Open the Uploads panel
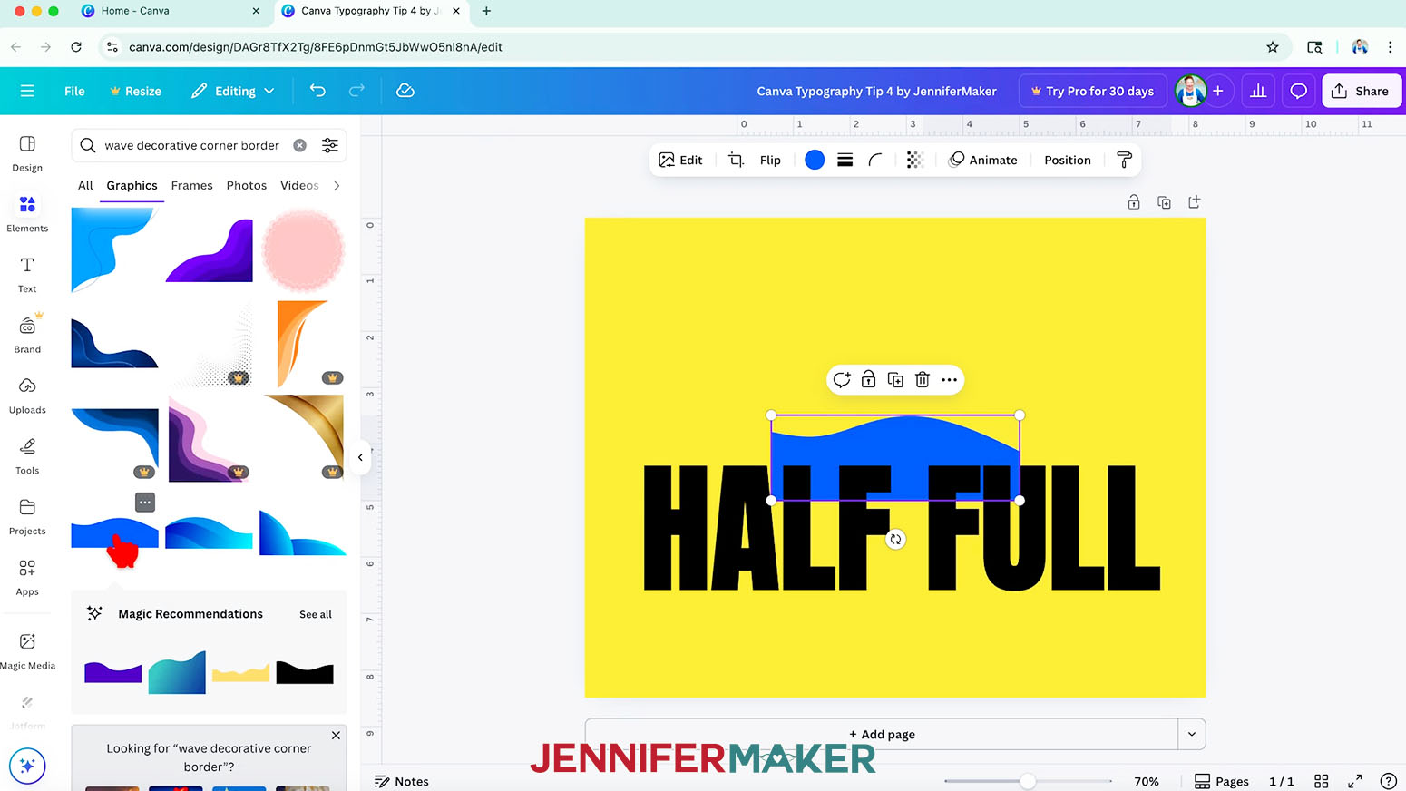The width and height of the screenshot is (1406, 791). [27, 396]
